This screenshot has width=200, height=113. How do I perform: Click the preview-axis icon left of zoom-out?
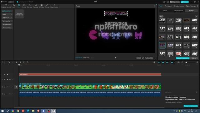(x=178, y=62)
